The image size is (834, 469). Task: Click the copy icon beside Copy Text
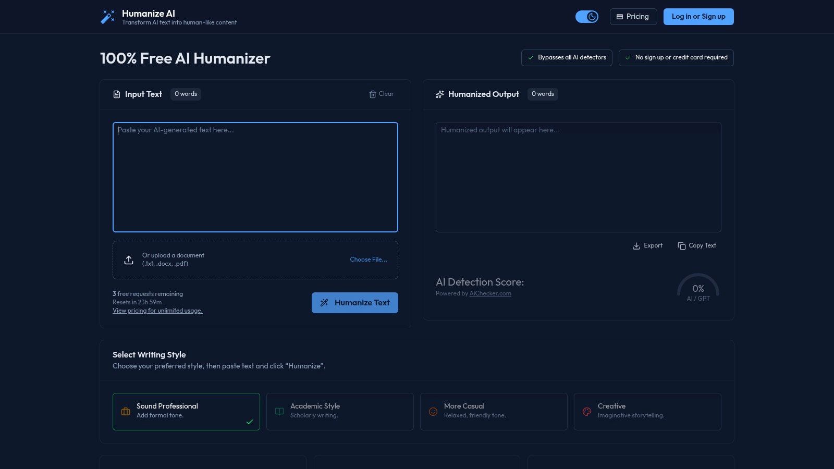point(681,245)
